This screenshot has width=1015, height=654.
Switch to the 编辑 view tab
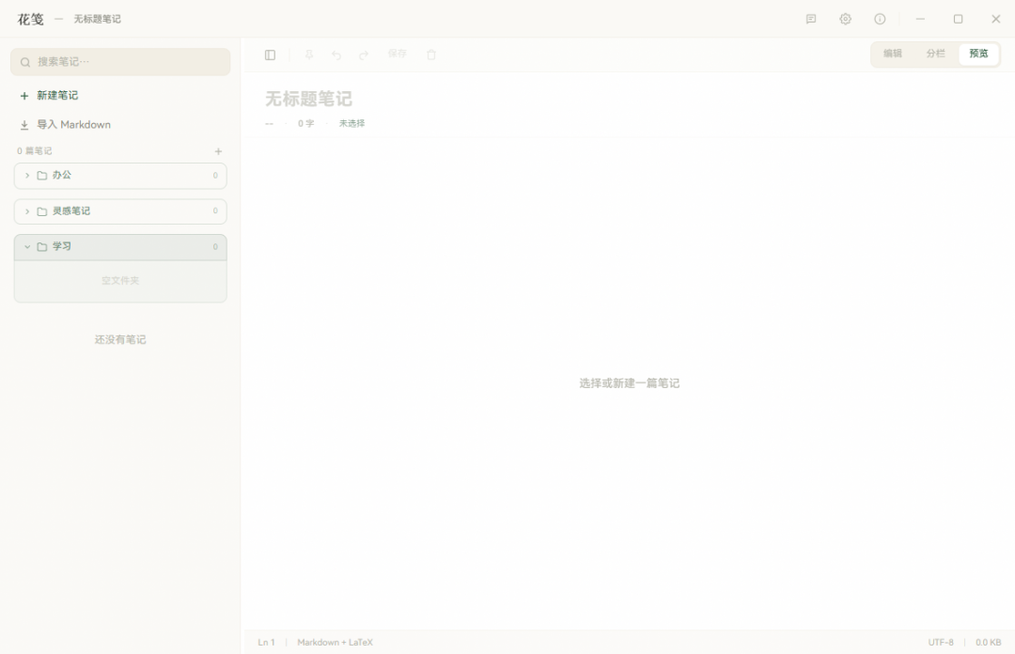click(x=893, y=54)
